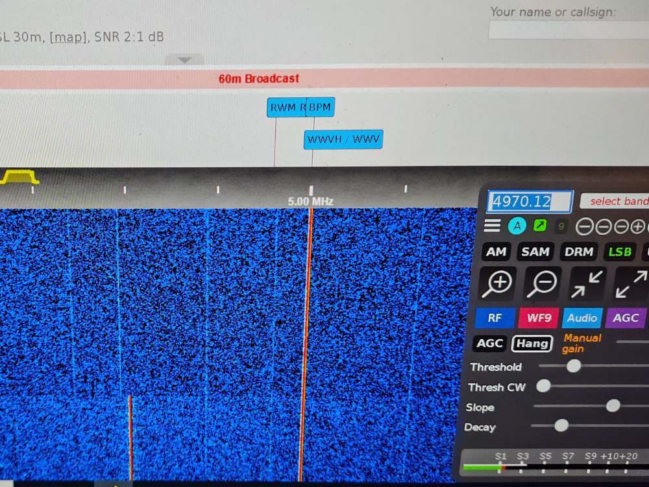Viewport: 649px width, 487px height.
Task: Click the circled plus frequency step icon
Action: (x=638, y=226)
